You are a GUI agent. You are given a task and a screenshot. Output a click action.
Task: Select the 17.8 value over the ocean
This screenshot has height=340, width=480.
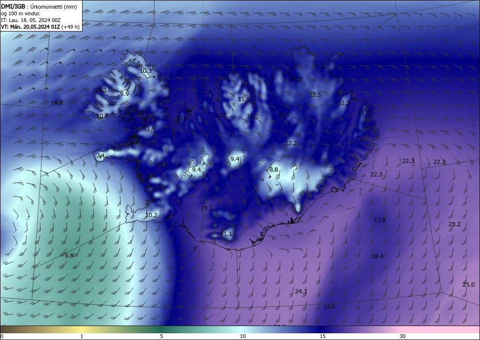(380, 220)
